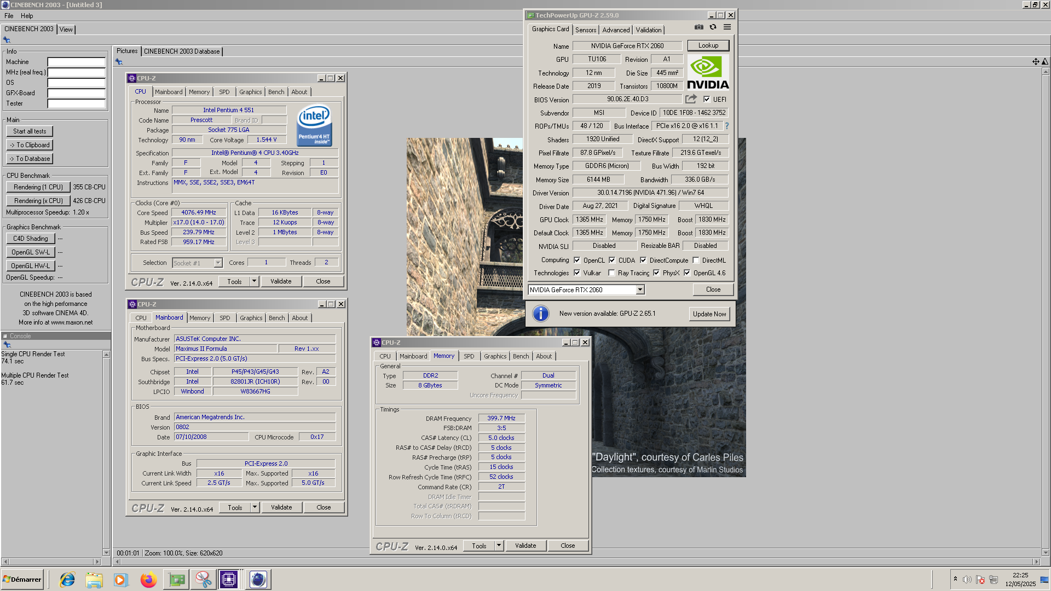The width and height of the screenshot is (1051, 591).
Task: Click the volume speaker tray icon
Action: coord(967,580)
